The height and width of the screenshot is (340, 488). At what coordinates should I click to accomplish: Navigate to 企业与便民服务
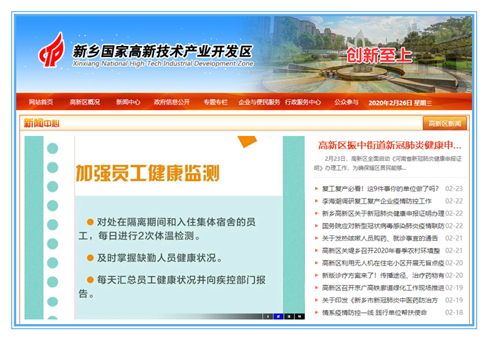click(x=259, y=102)
